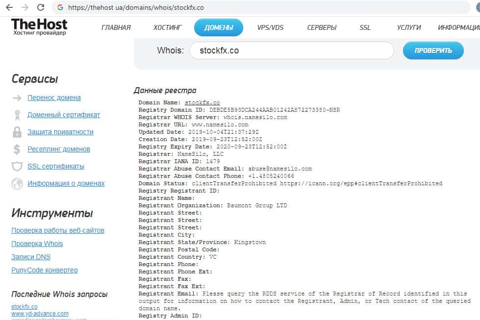Click the Данные реестра heading
The image size is (480, 320).
click(165, 91)
